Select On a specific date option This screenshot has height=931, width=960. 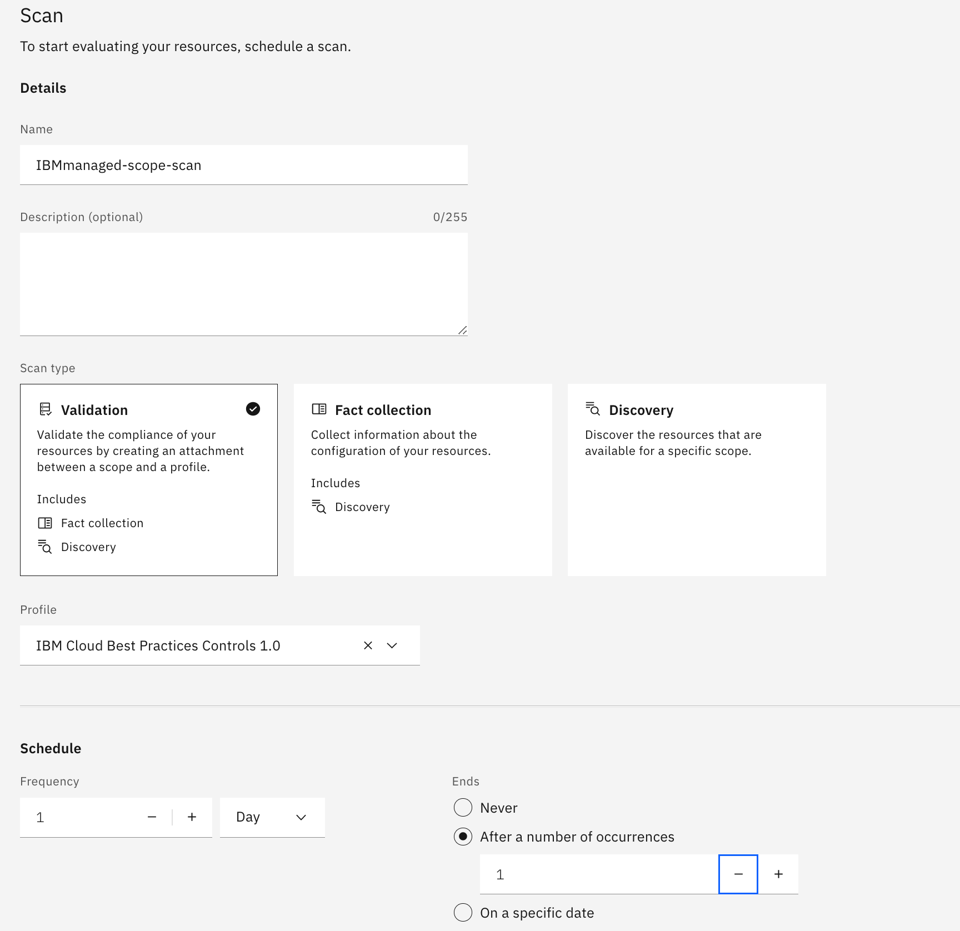(x=463, y=913)
